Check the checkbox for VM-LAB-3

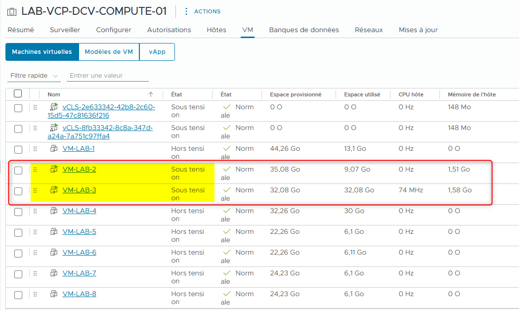coord(18,190)
